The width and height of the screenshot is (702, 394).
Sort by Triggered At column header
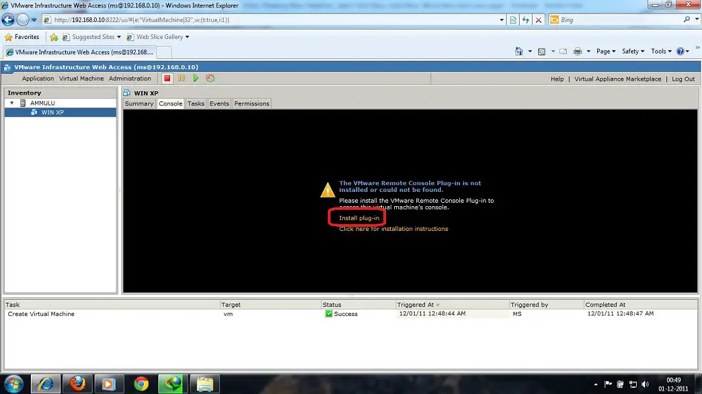click(452, 304)
